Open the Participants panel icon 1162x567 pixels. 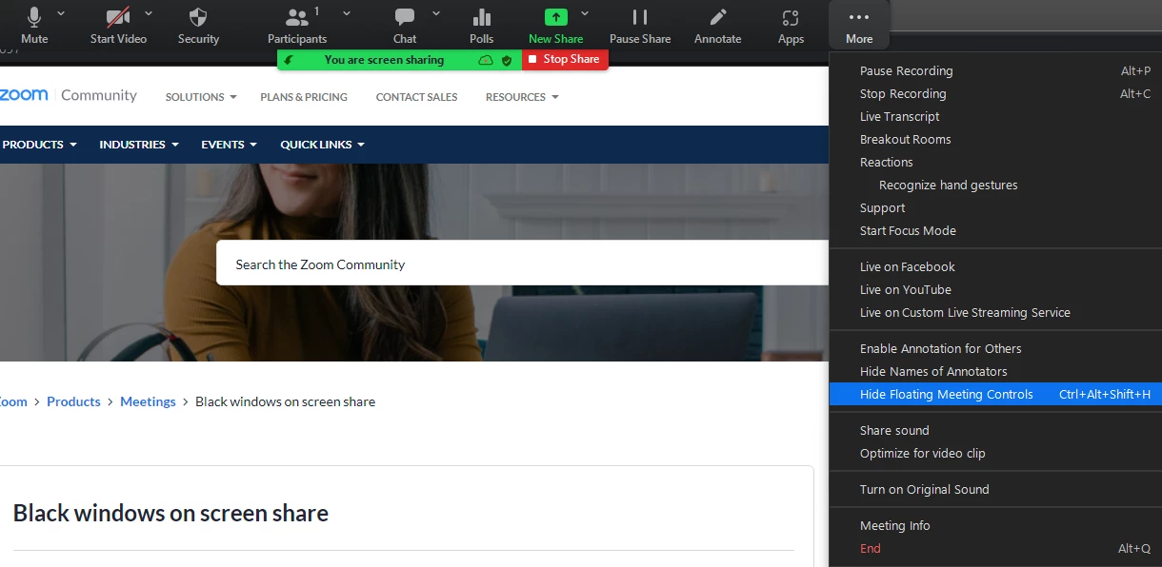[297, 18]
